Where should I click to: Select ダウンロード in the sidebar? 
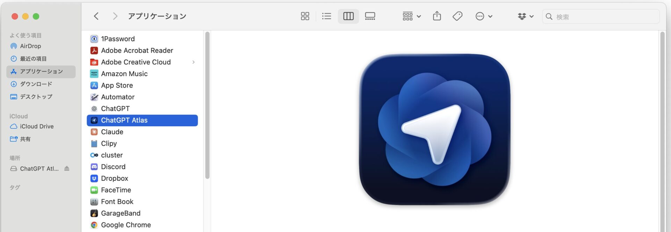pos(36,84)
